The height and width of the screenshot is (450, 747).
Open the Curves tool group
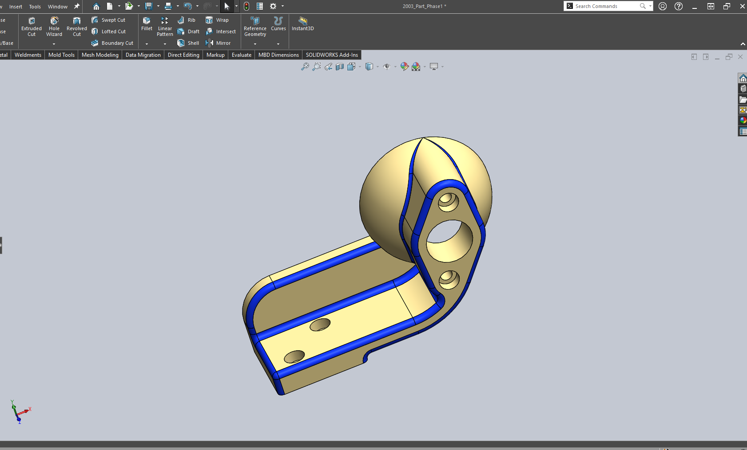point(278,24)
